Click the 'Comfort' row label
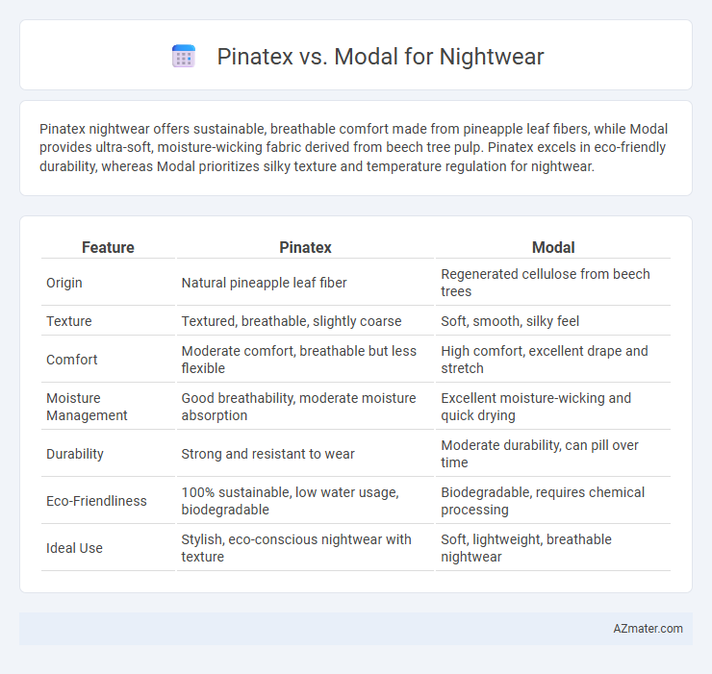 [x=108, y=360]
